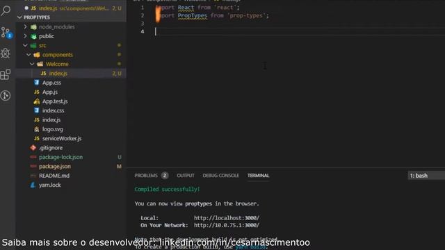Open .gitignore file

point(51,148)
